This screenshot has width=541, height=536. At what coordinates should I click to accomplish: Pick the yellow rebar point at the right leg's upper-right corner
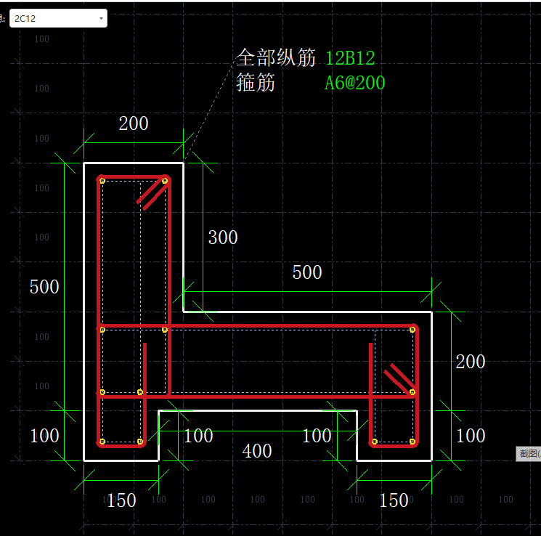click(412, 330)
